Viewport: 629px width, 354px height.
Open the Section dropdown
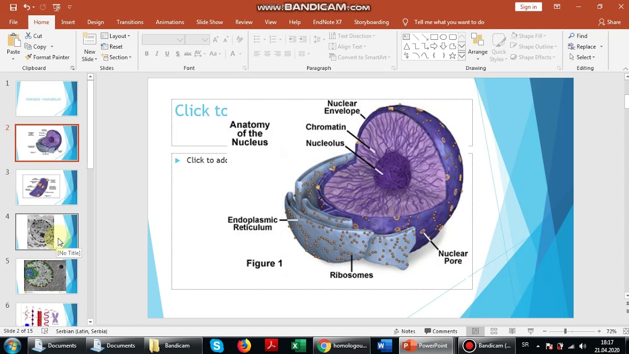point(116,57)
